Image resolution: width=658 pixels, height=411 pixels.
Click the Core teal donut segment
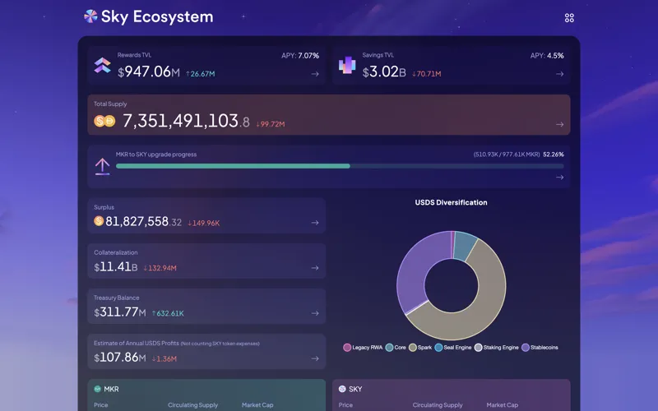465,246
